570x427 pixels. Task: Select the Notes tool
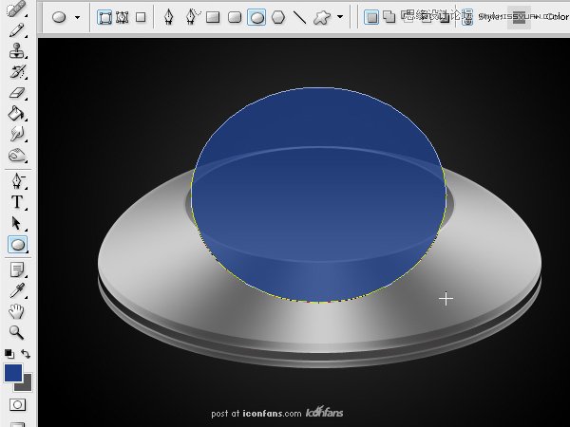[17, 269]
